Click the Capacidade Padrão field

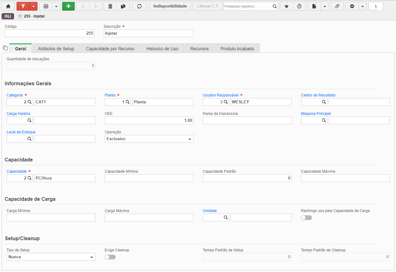point(247,178)
